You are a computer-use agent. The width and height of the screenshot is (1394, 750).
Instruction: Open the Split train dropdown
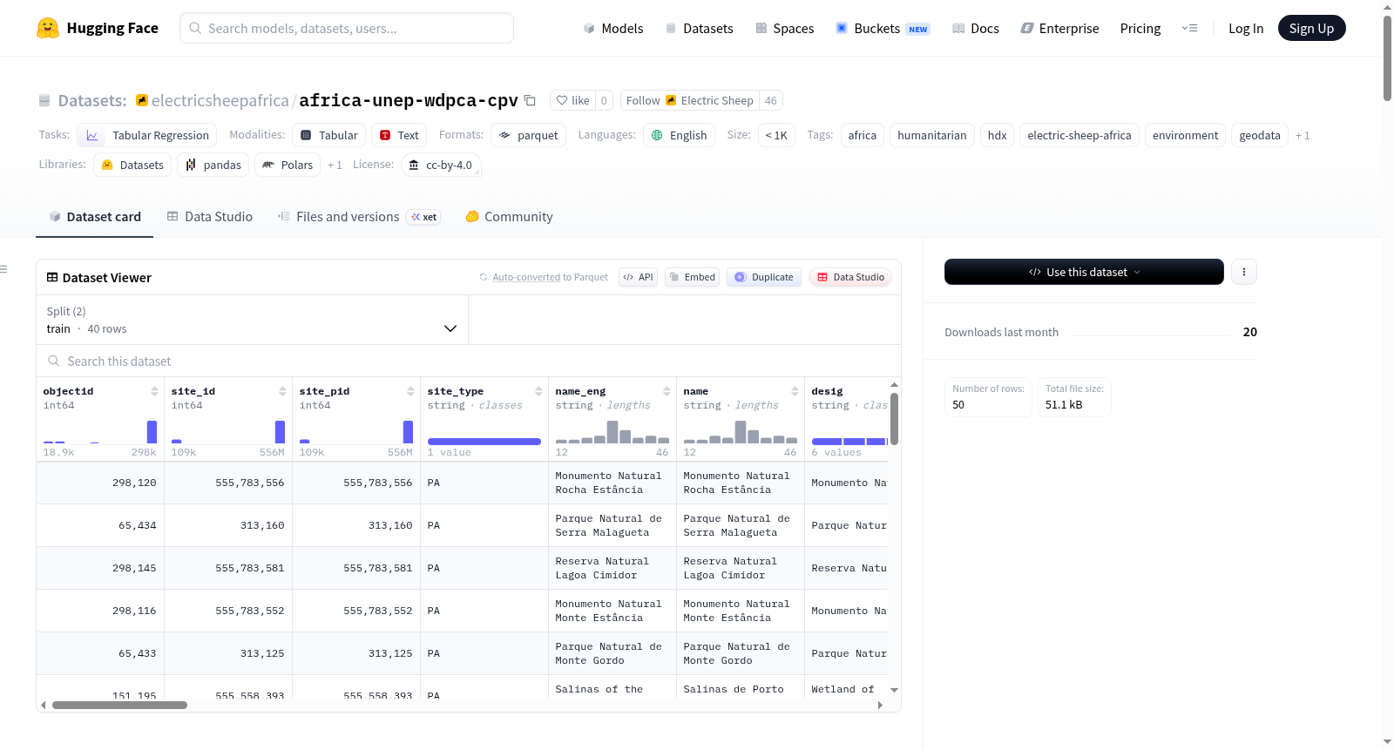coord(252,320)
